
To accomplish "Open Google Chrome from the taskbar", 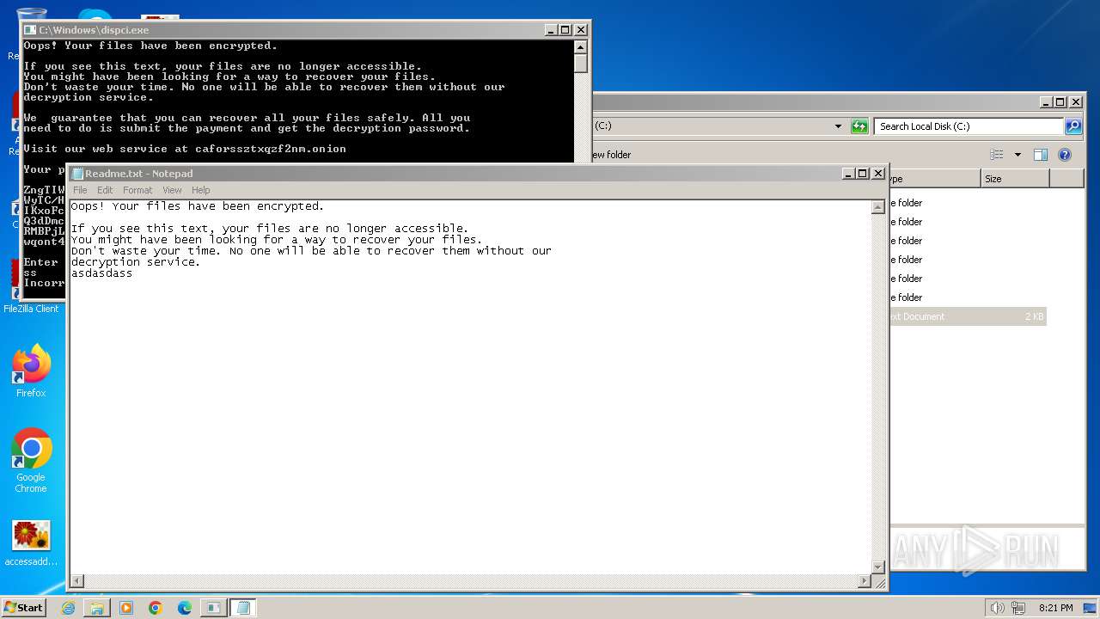I will point(156,608).
